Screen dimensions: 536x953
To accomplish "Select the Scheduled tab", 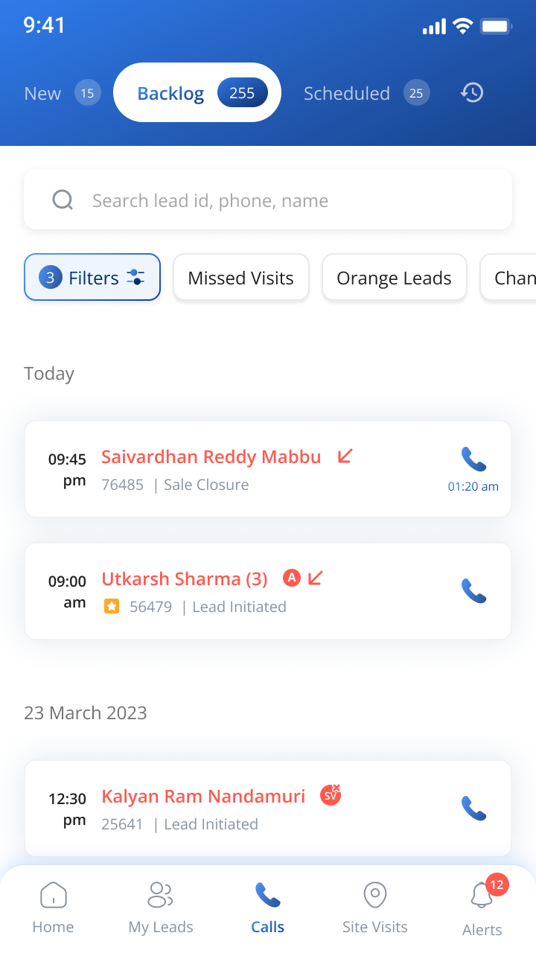I will (x=366, y=93).
